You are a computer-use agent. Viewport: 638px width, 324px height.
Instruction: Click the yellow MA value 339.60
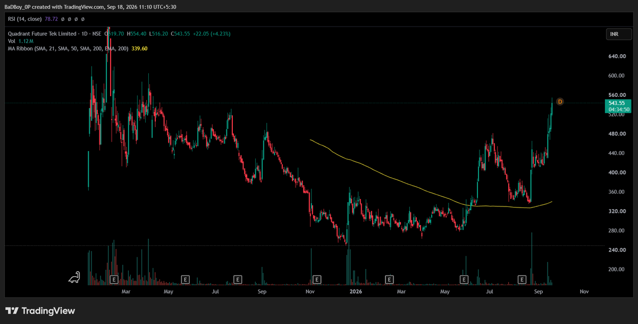(x=139, y=48)
